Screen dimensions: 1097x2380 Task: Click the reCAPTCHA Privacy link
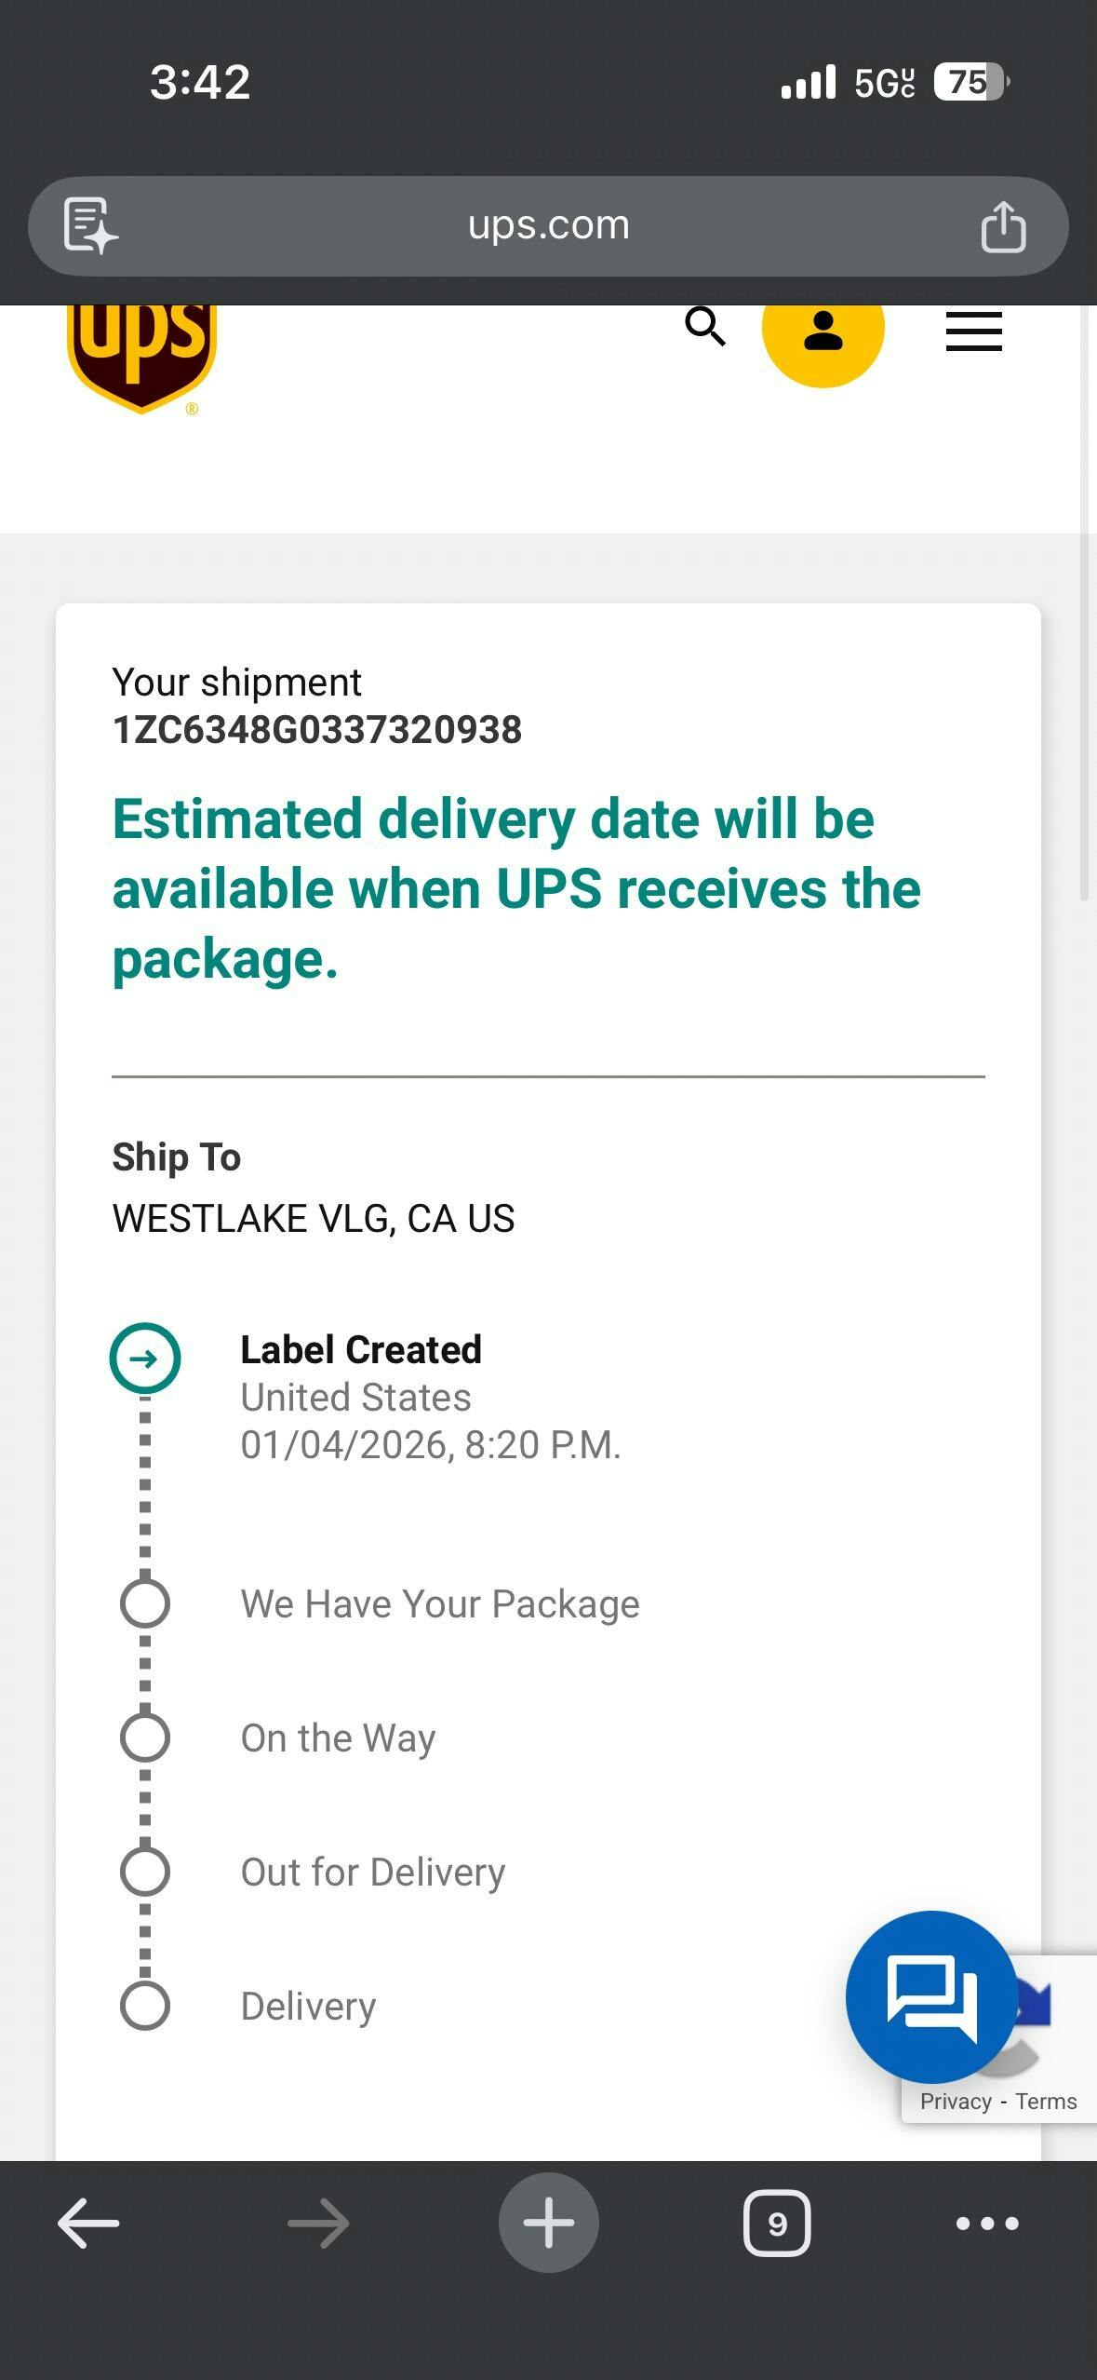tap(956, 2102)
